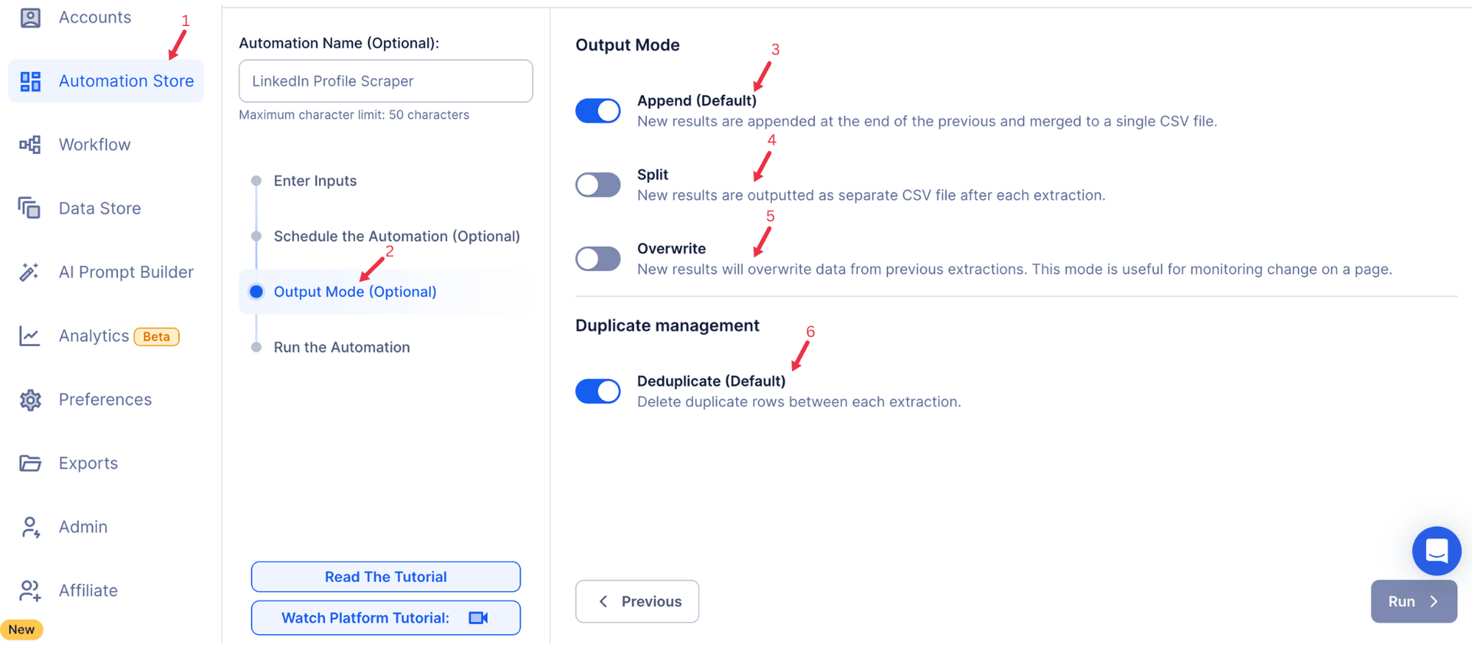The width and height of the screenshot is (1472, 648).
Task: Toggle the Deduplicate (Default) switch
Action: click(x=598, y=391)
